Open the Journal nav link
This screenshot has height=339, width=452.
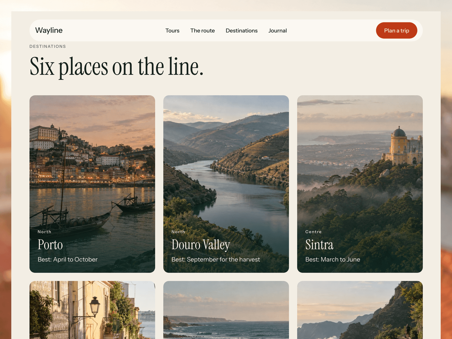pos(277,31)
